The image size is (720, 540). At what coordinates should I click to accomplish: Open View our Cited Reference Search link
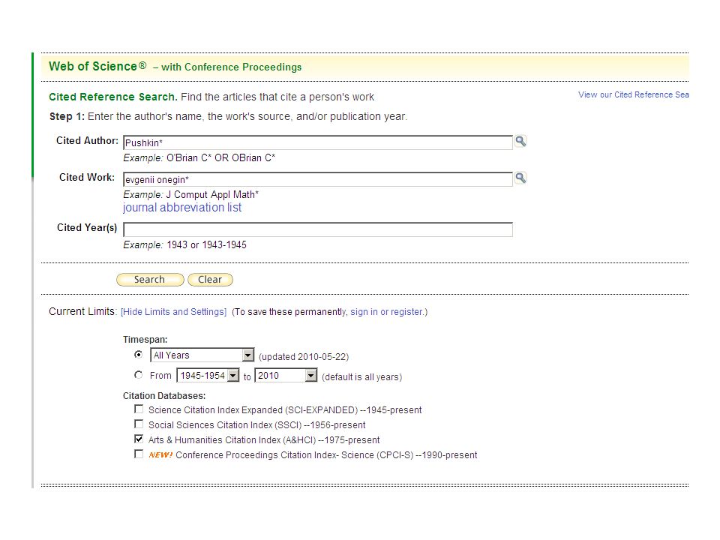coord(634,94)
